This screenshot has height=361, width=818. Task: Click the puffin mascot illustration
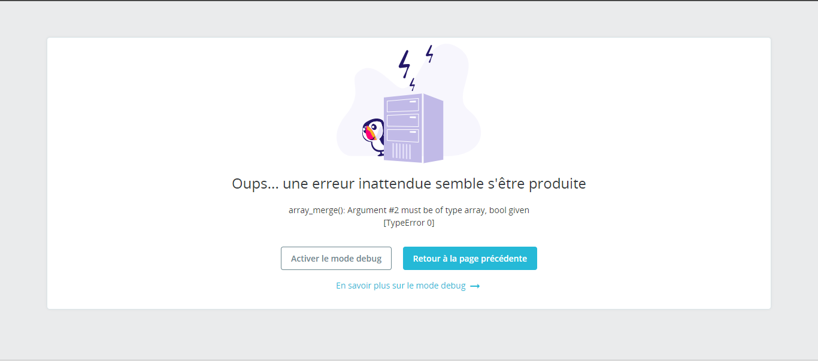tap(373, 137)
